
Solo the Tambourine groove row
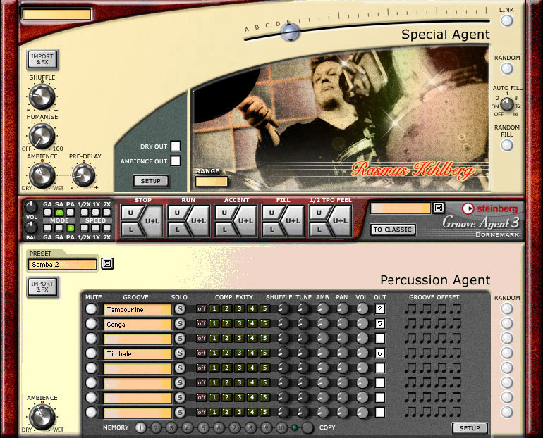(180, 308)
